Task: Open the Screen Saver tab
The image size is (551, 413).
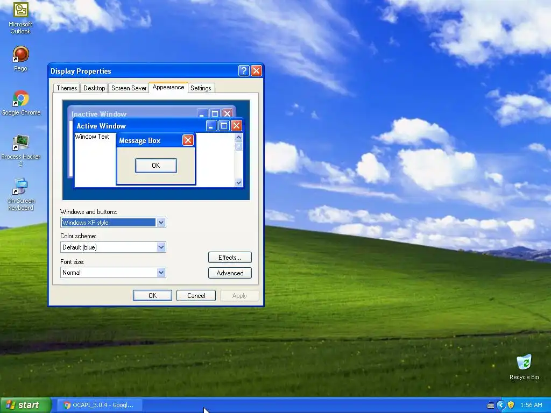Action: point(129,88)
